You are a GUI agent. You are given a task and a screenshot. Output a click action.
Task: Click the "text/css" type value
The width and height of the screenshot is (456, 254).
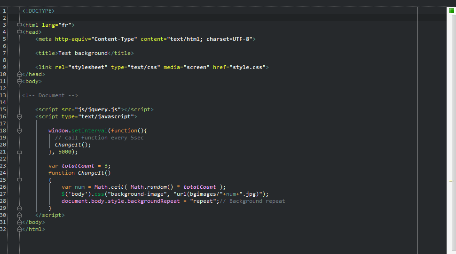[144, 67]
